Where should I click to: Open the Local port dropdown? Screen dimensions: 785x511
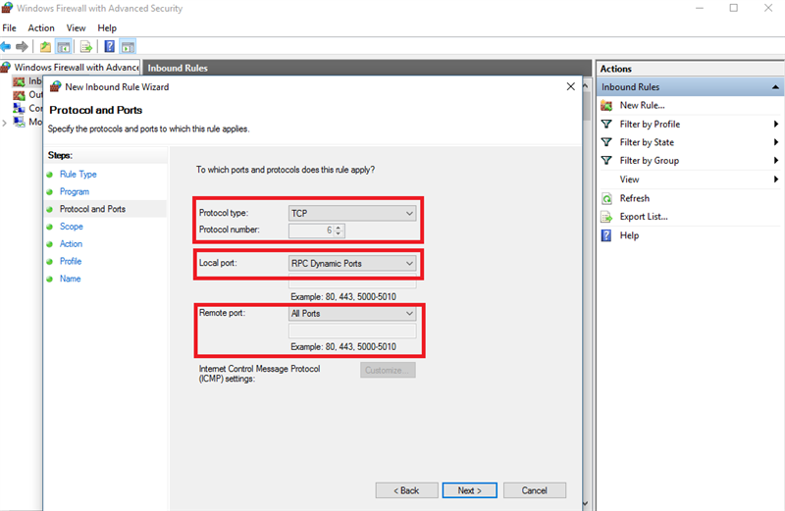coord(352,263)
